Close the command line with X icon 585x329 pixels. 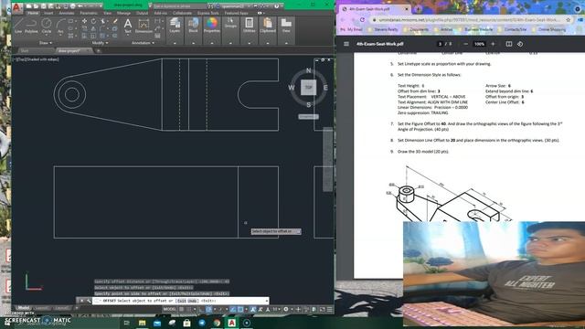pos(81,301)
